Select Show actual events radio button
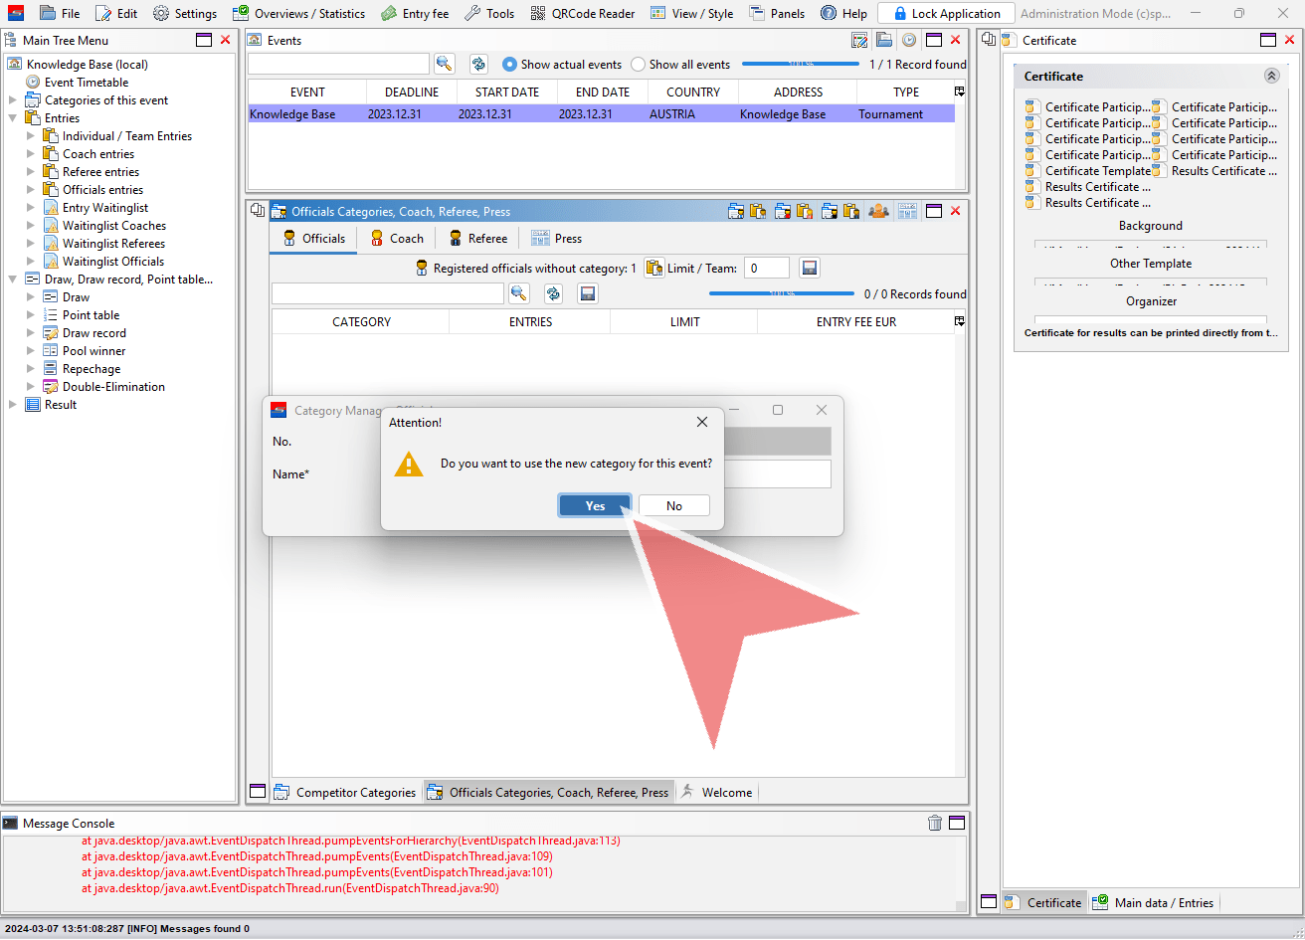The height and width of the screenshot is (940, 1305). tap(510, 64)
